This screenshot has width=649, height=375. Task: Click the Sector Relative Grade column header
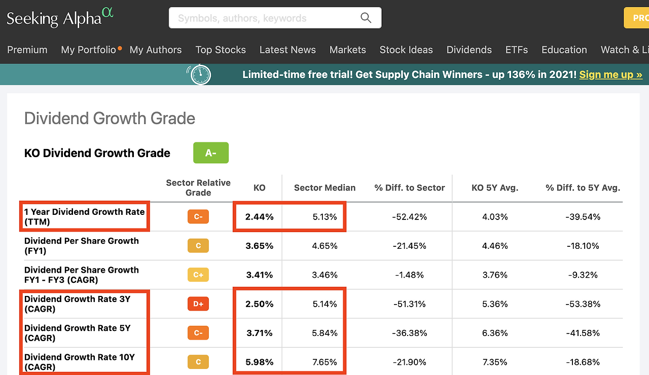198,188
